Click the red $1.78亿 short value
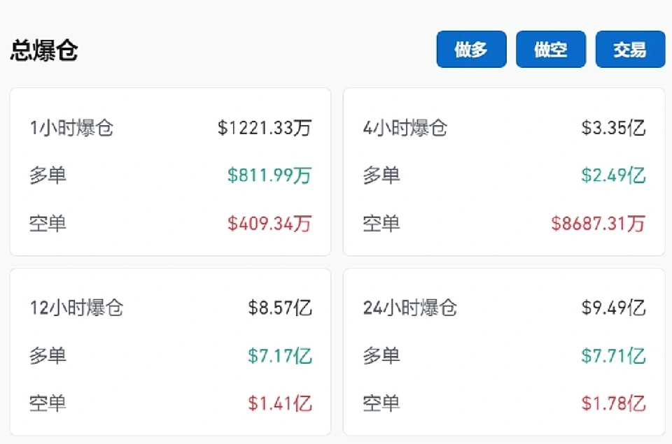The width and height of the screenshot is (672, 444). click(613, 403)
